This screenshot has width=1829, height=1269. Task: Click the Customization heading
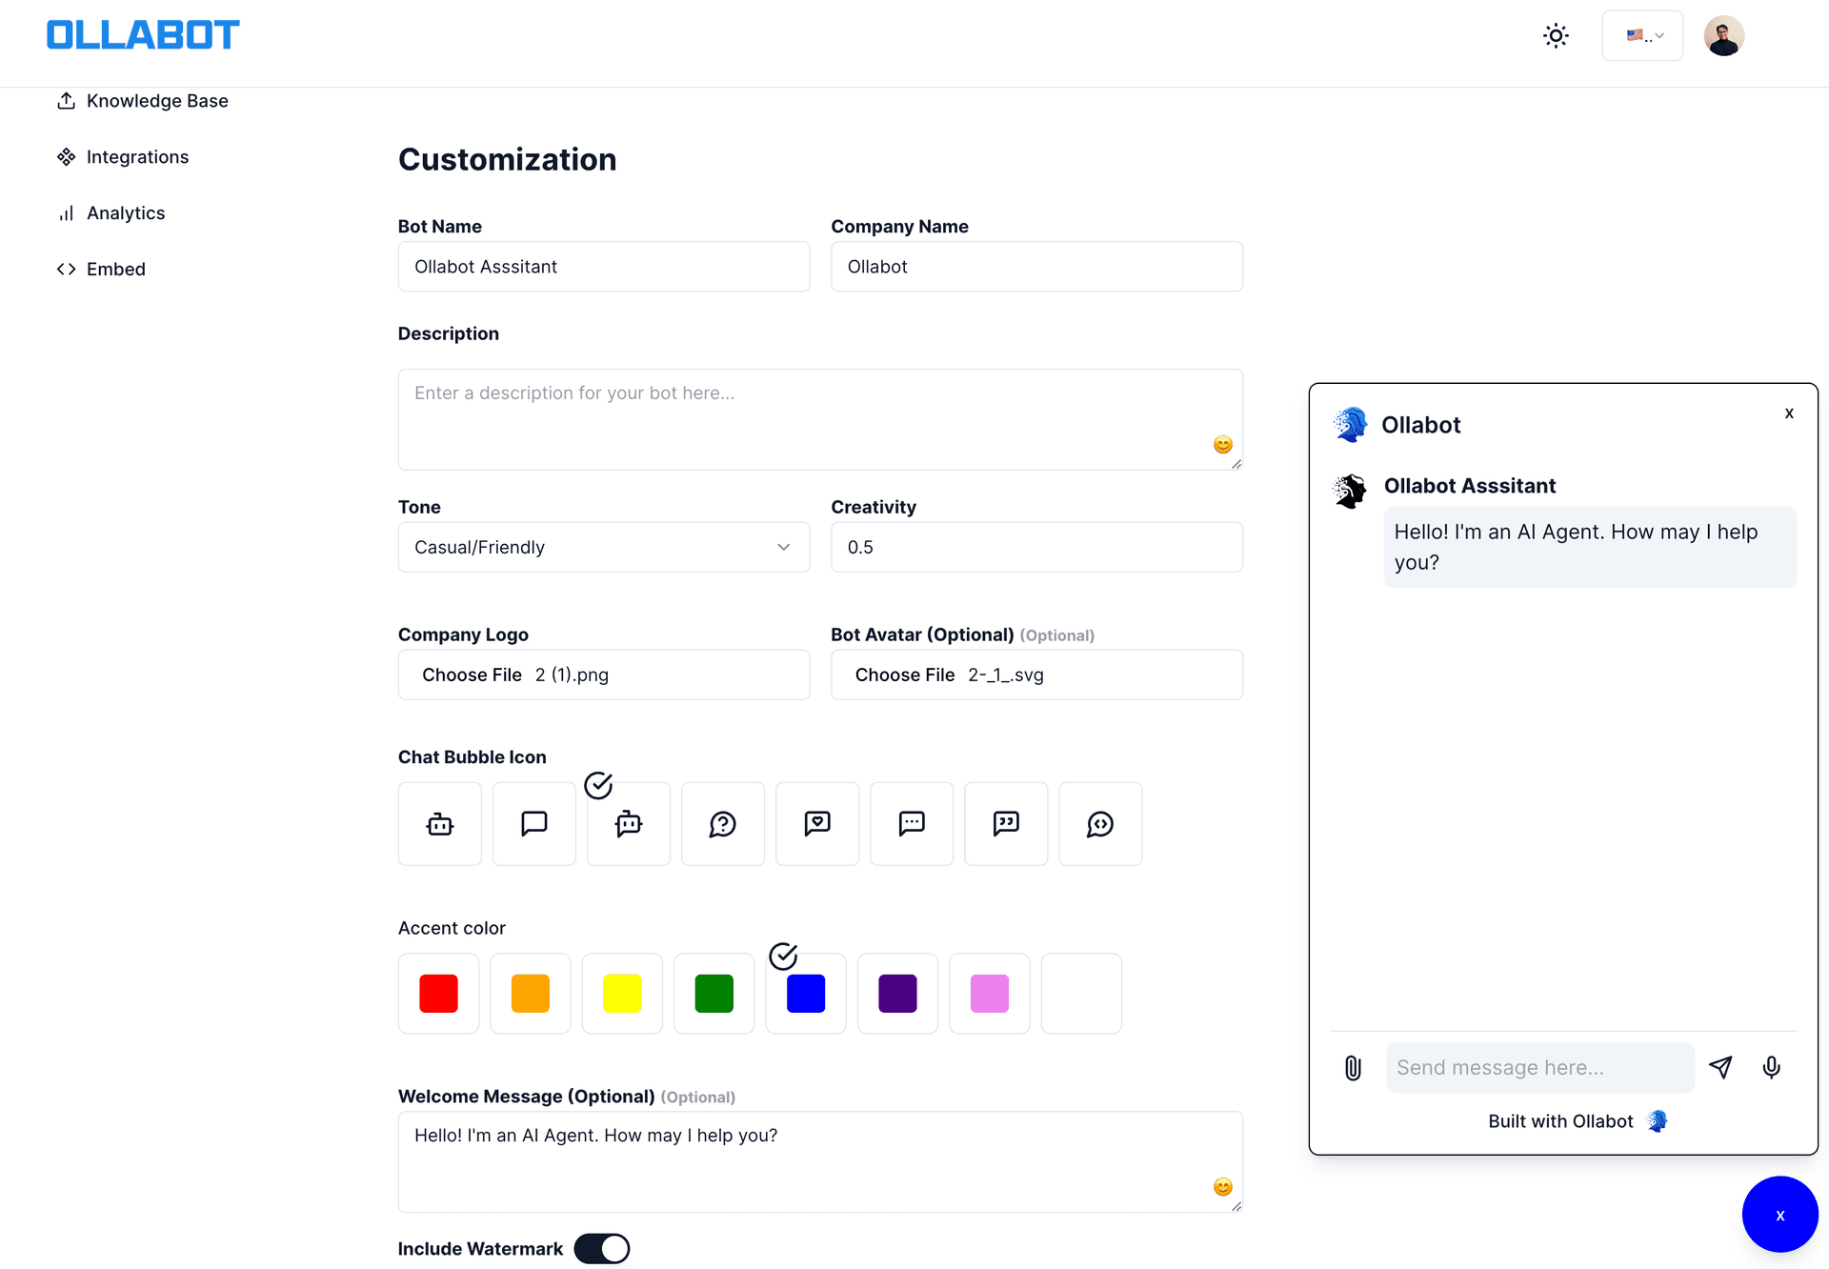(507, 159)
